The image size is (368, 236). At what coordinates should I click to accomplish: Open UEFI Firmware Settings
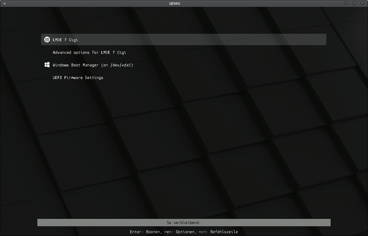pyautogui.click(x=78, y=77)
